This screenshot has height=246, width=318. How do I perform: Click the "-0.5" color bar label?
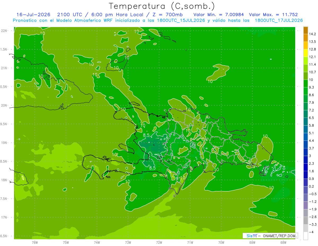(312, 194)
